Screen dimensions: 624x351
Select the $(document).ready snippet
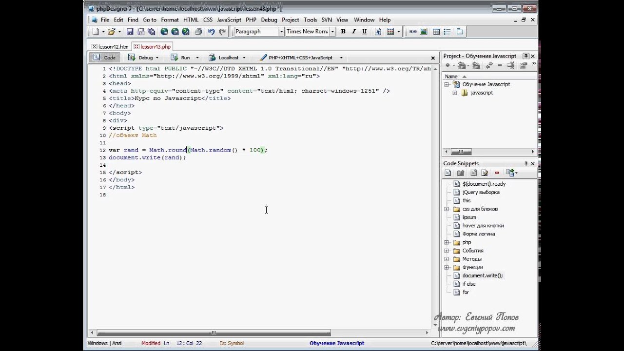pos(484,184)
